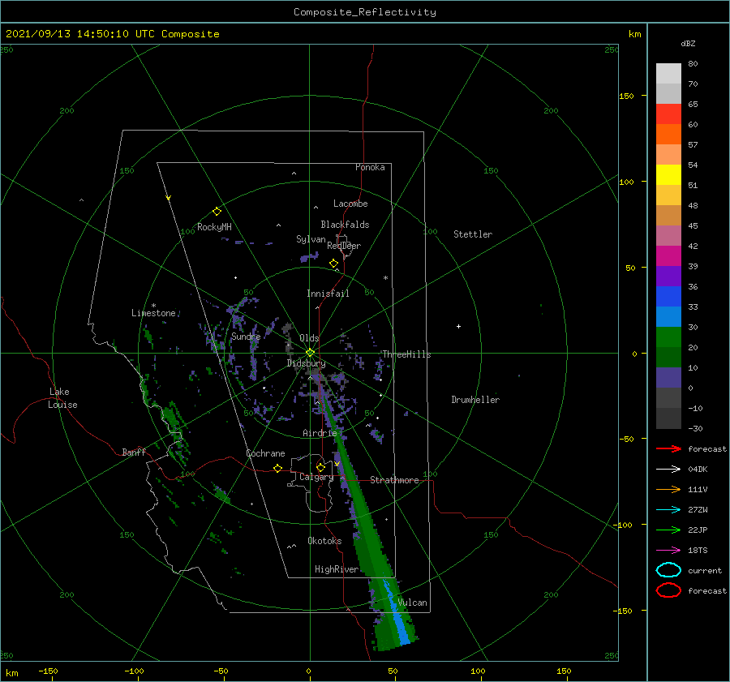
Task: Click the magenta 18TS arrow symbol
Action: click(668, 551)
